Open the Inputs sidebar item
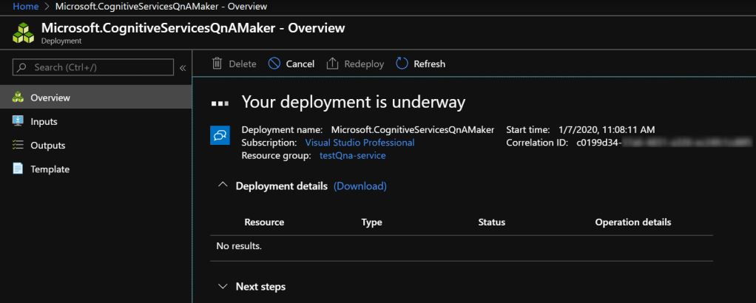 (x=44, y=121)
